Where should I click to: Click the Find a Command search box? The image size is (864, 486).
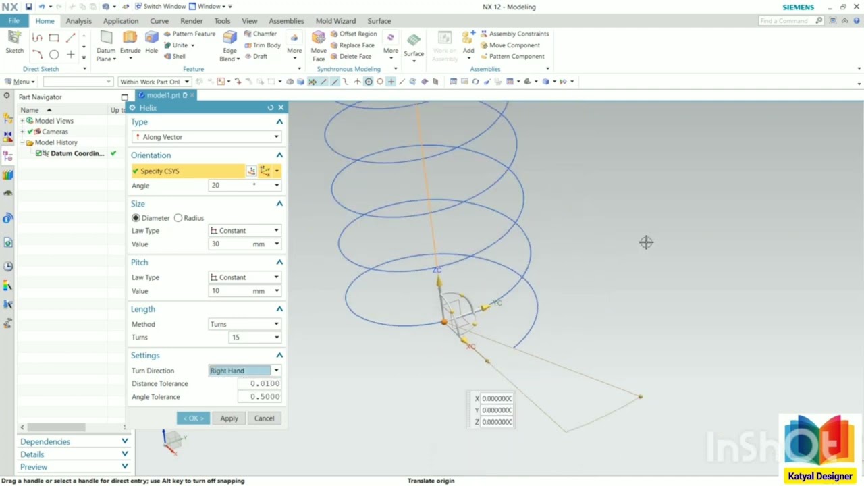click(x=786, y=21)
